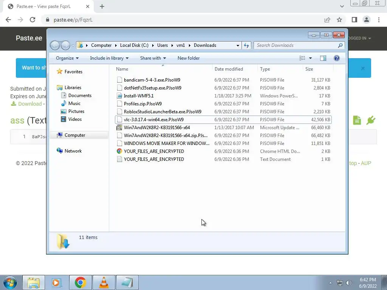Screen dimensions: 387x290
Task: Select Network in the navigation pane
Action: click(73, 151)
